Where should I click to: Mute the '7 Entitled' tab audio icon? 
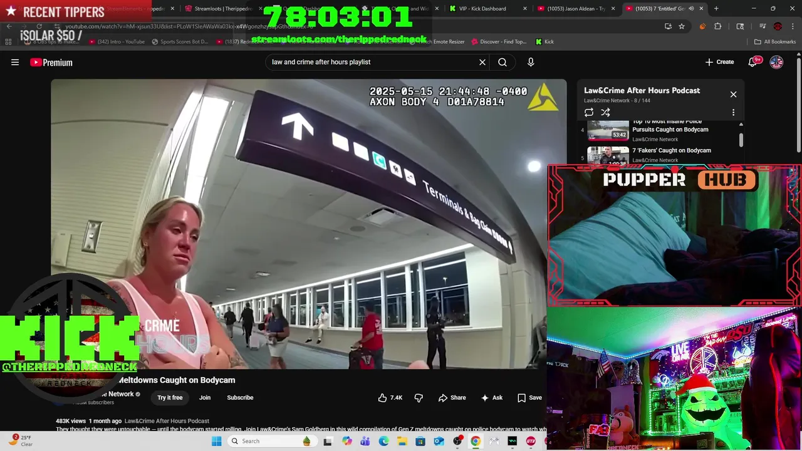[x=691, y=9]
